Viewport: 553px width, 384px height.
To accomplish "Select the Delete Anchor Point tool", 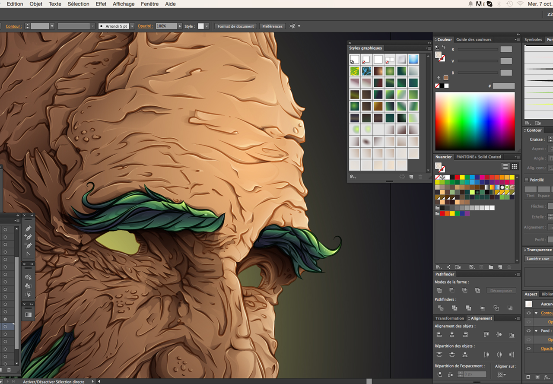I will pyautogui.click(x=29, y=245).
